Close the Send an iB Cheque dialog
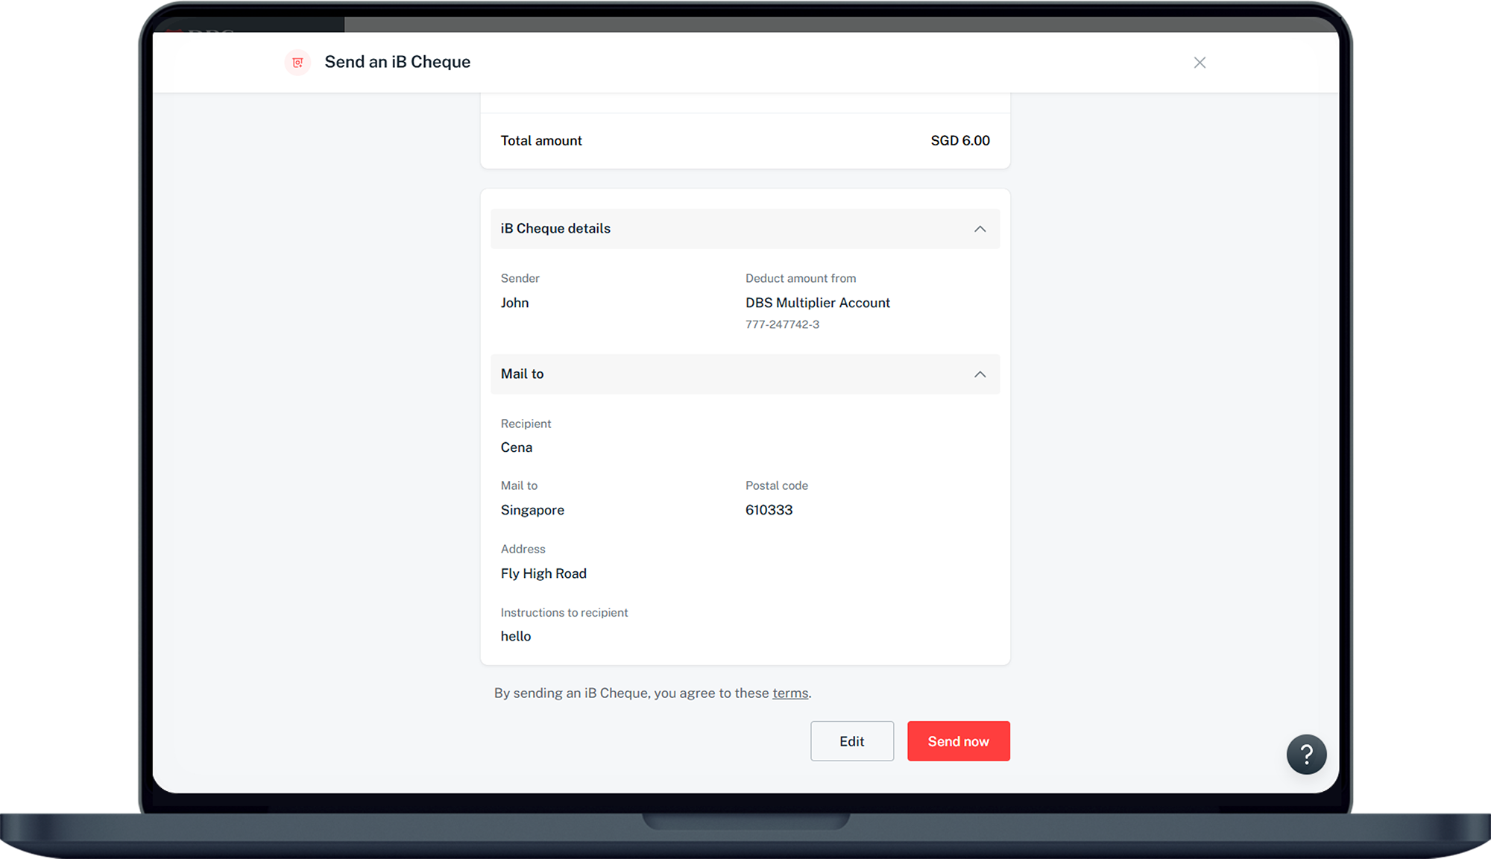Viewport: 1491px width, 859px height. (x=1200, y=63)
